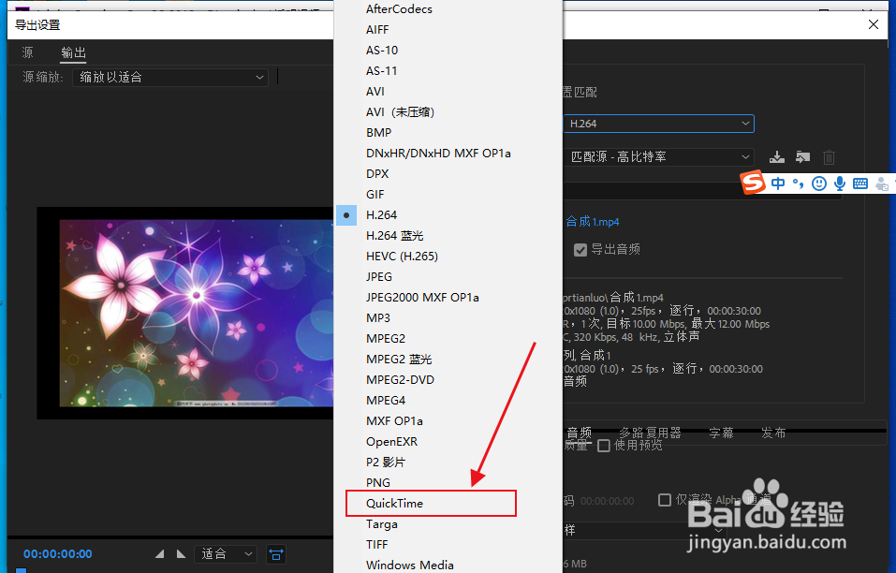This screenshot has height=573, width=896.
Task: Select BMP format option
Action: [378, 133]
